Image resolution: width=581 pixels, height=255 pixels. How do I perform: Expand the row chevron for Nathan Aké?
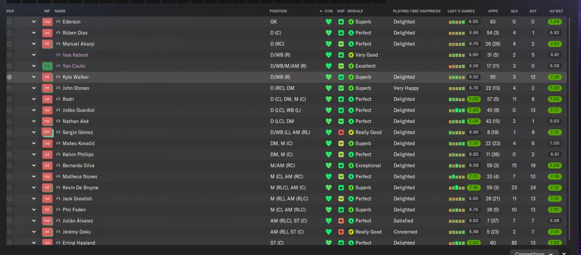point(34,121)
